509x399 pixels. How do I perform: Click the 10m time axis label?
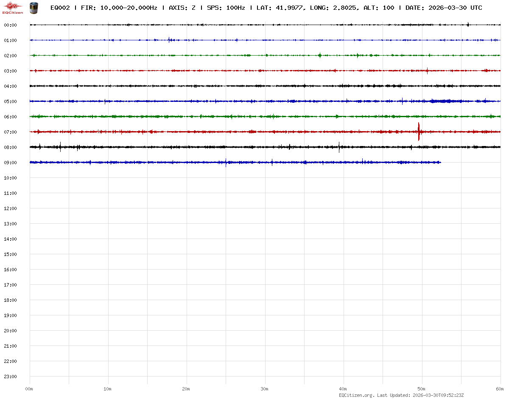pos(108,389)
